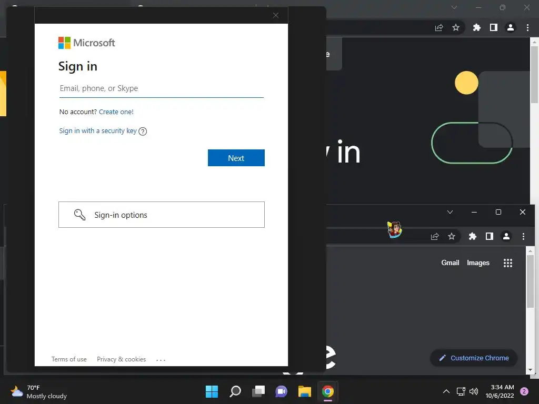Click the vertical scrollbar in upper Chrome window
This screenshot has height=404, width=539.
(x=535, y=75)
